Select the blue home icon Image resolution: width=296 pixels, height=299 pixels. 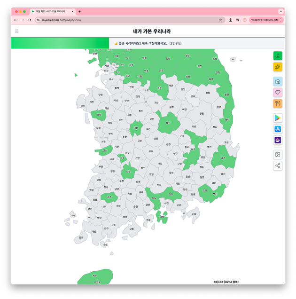point(278,81)
